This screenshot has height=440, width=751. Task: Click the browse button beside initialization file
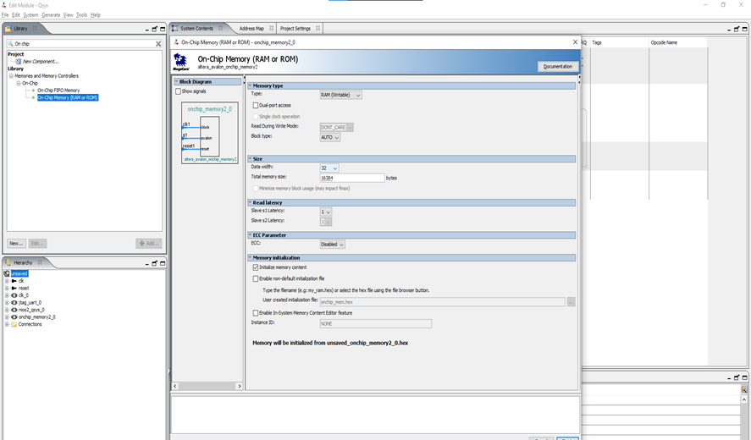coord(572,301)
